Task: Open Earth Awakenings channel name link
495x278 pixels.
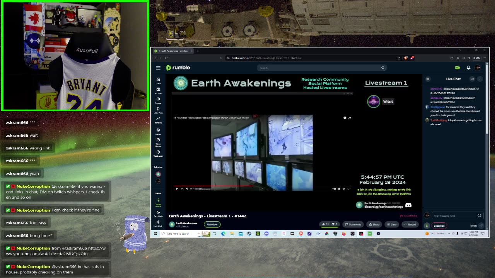Action: pos(187,223)
